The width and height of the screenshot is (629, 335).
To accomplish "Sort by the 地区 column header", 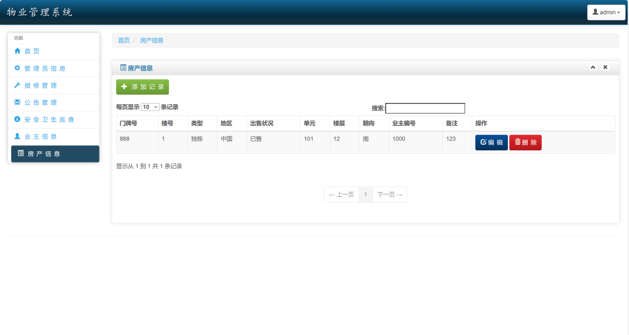I will click(232, 123).
